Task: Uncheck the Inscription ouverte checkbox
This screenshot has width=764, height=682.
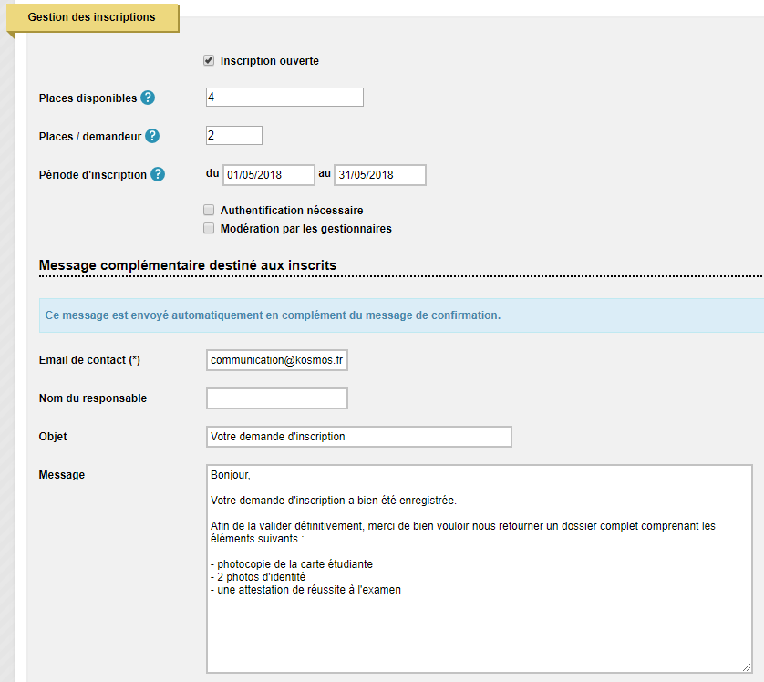Action: (x=209, y=60)
